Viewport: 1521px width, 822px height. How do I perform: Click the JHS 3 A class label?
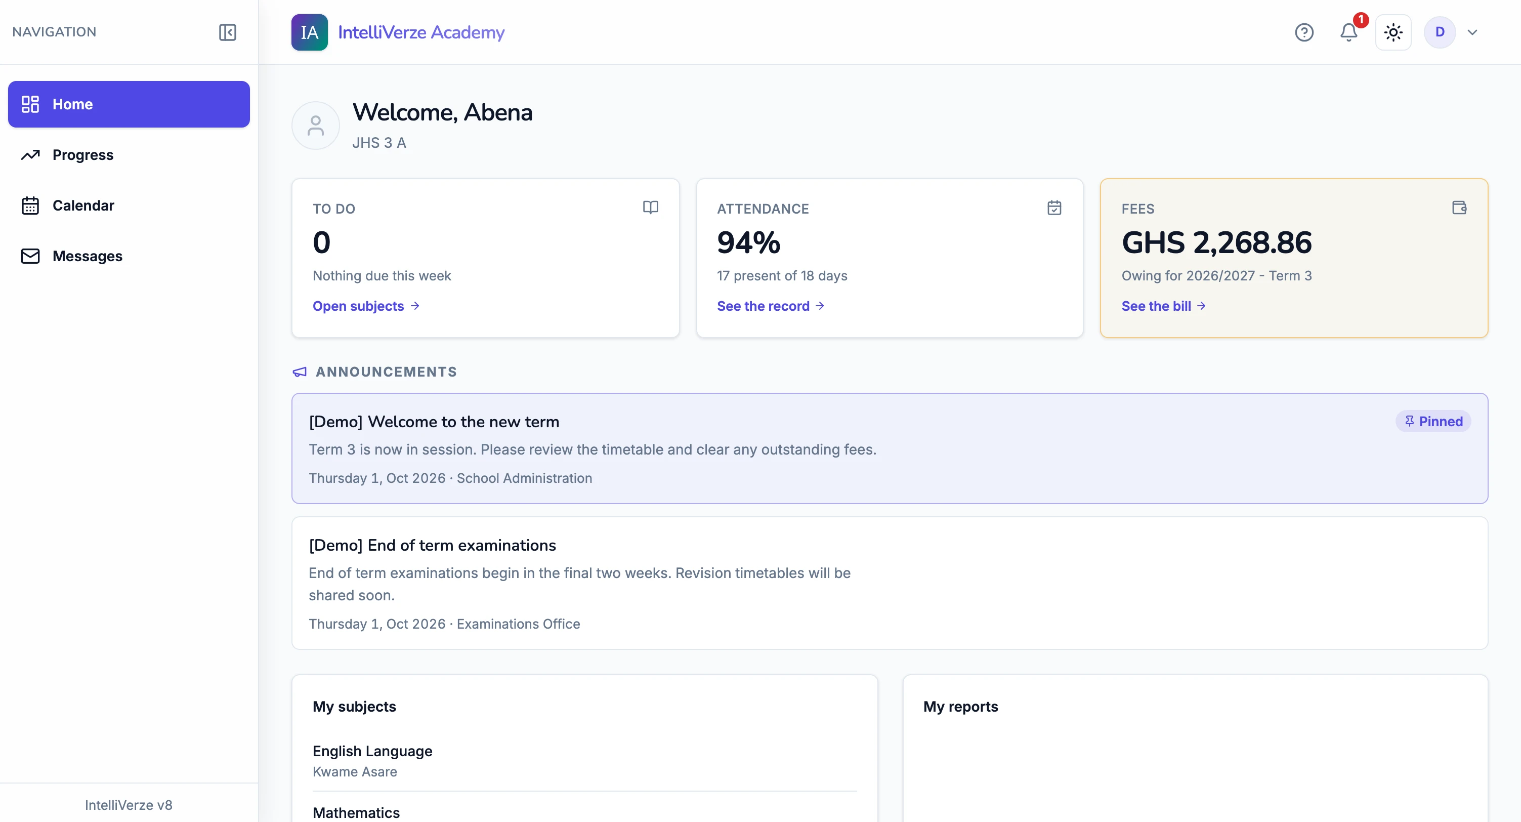(x=379, y=143)
